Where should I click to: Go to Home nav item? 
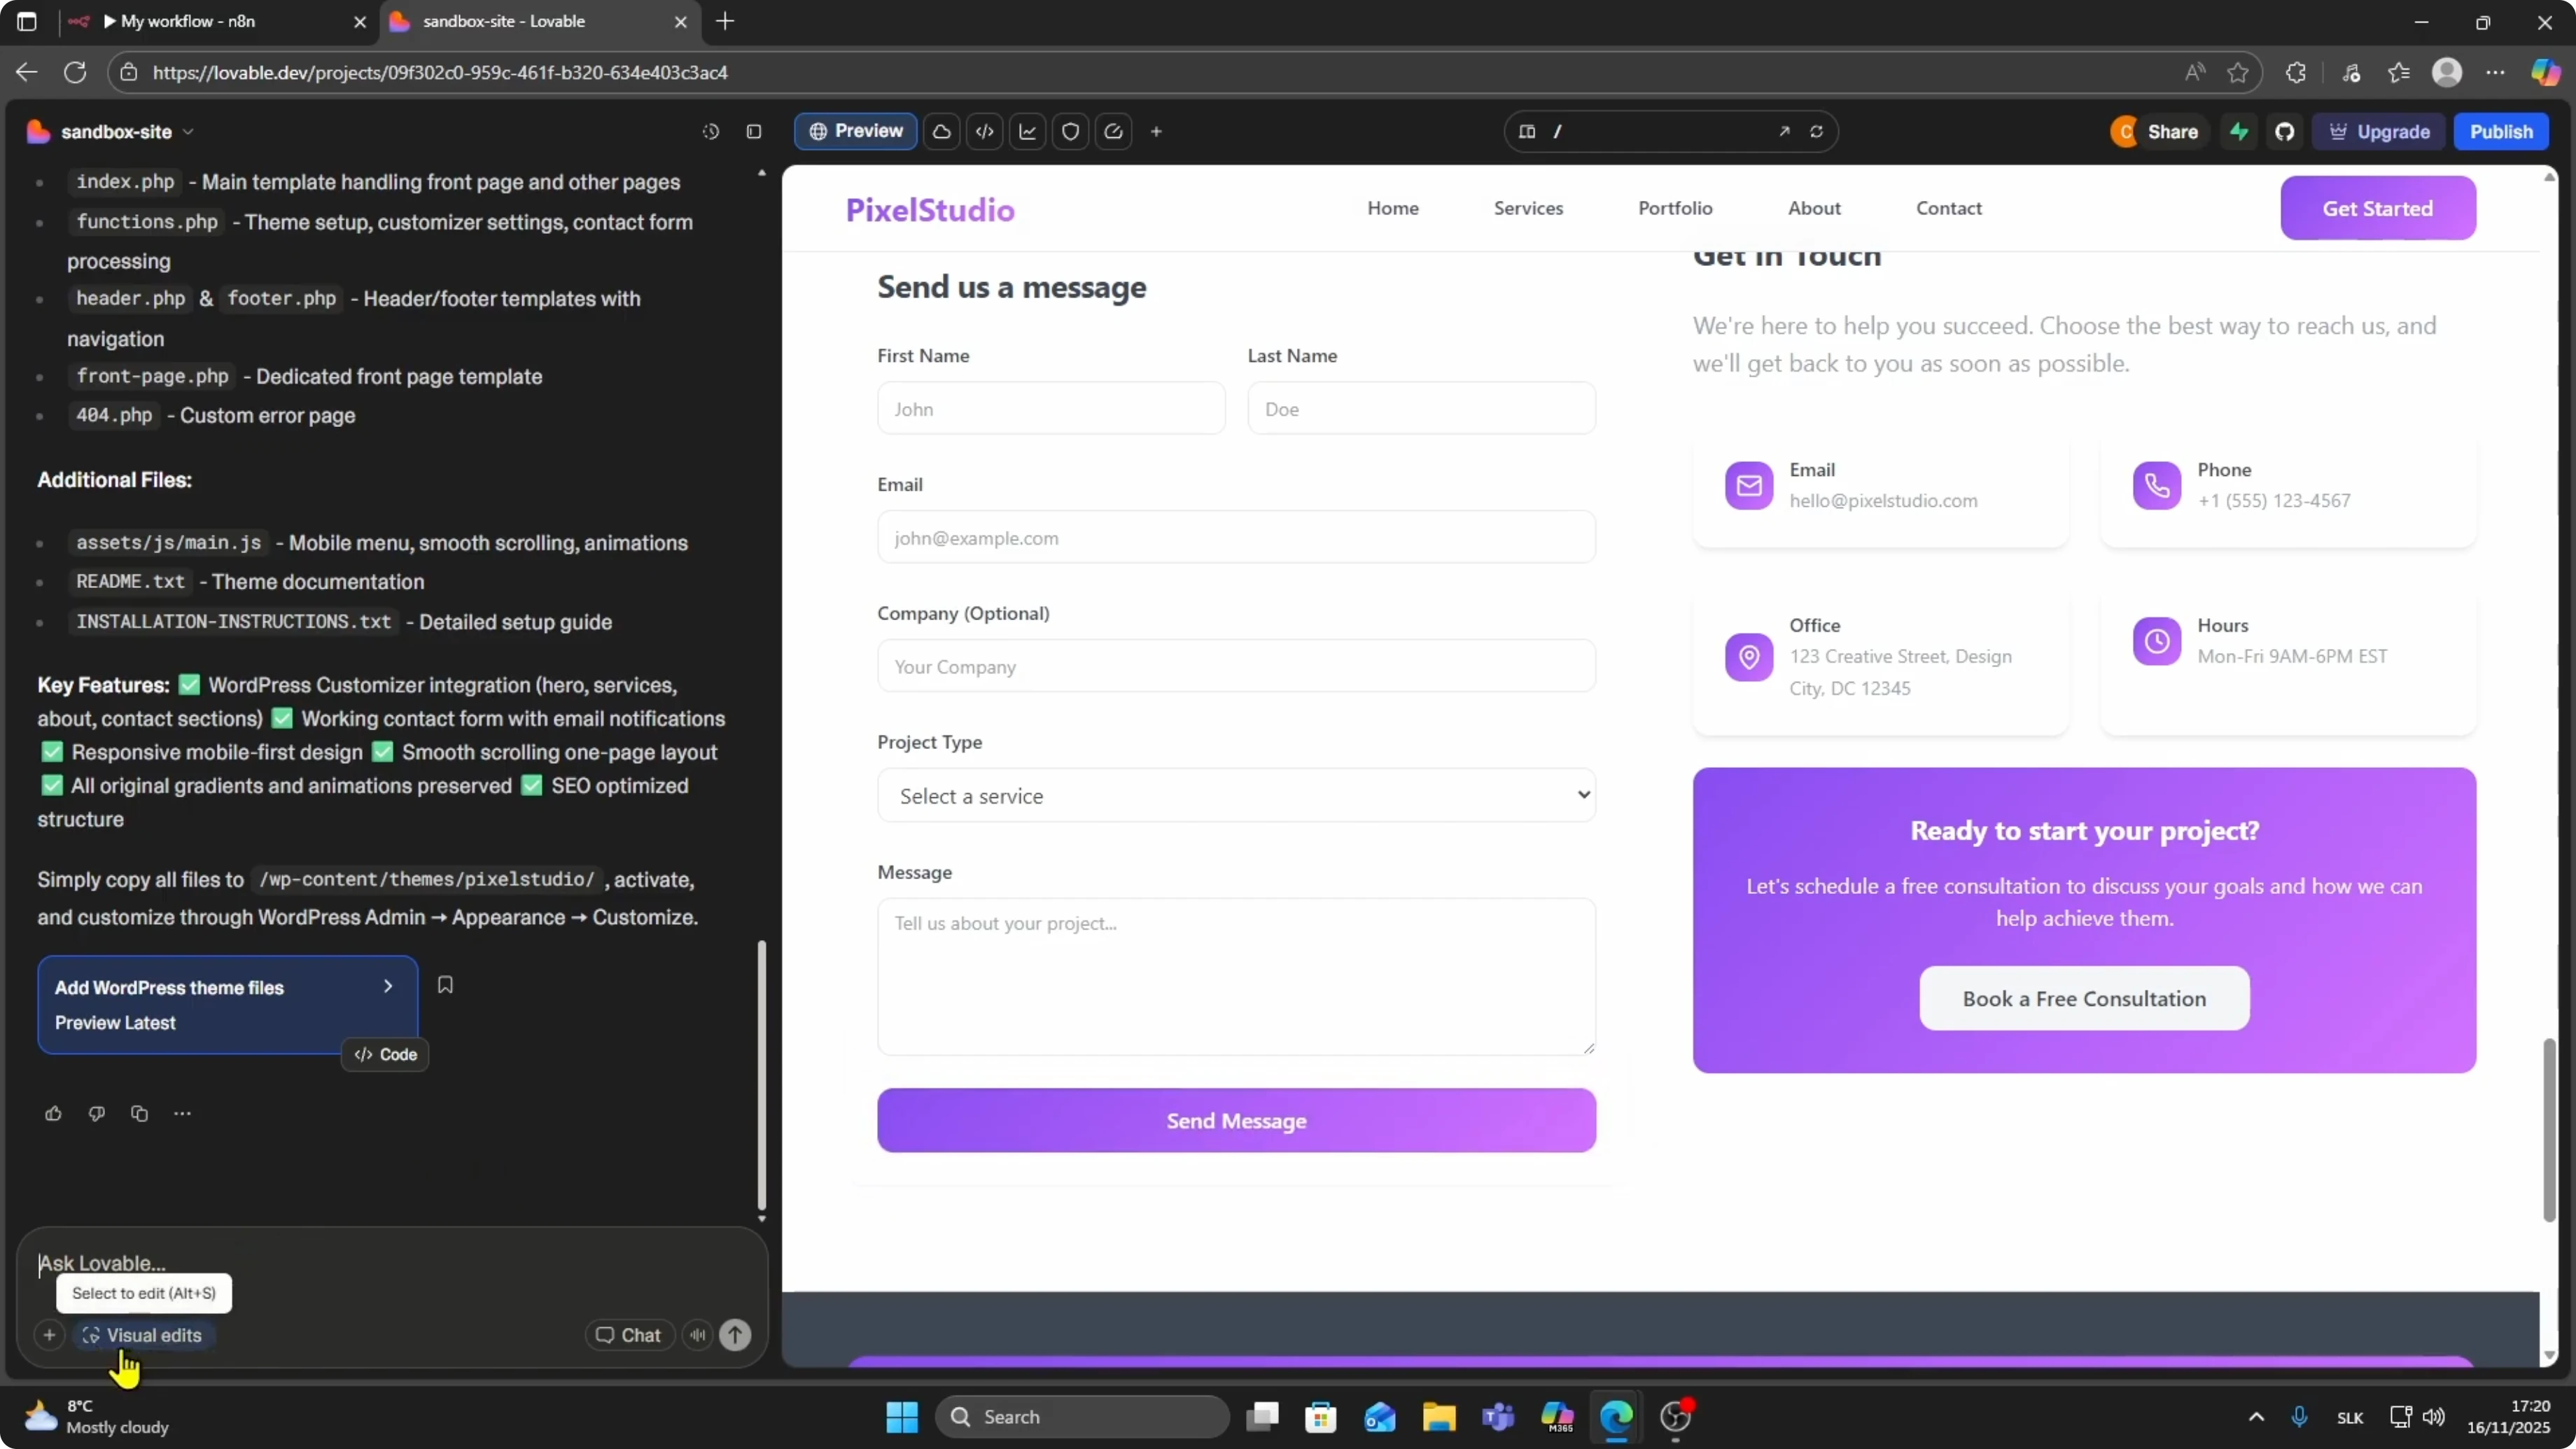pos(1393,208)
